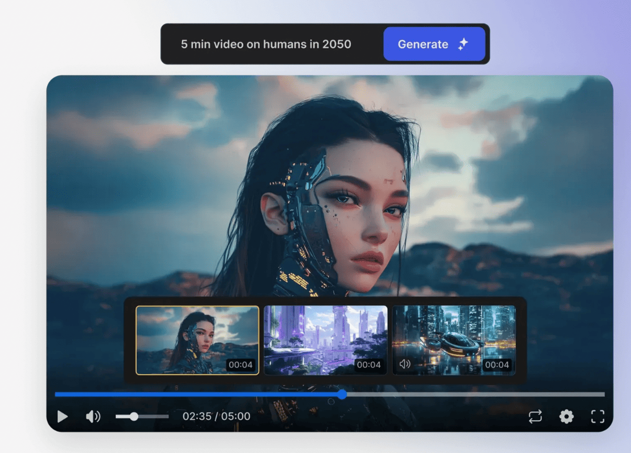Click the 00:04 badge on the purple city thumbnail
The image size is (631, 453).
369,365
